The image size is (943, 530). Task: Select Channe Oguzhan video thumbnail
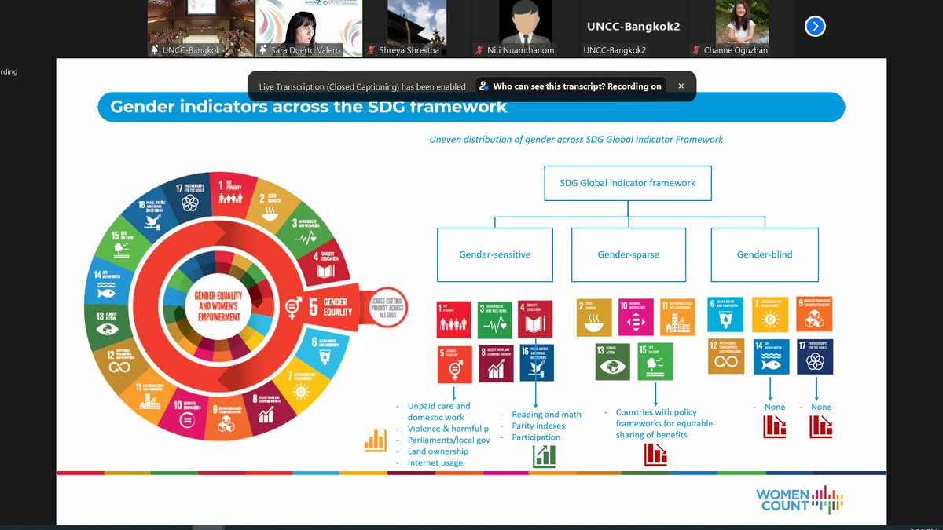tap(742, 27)
